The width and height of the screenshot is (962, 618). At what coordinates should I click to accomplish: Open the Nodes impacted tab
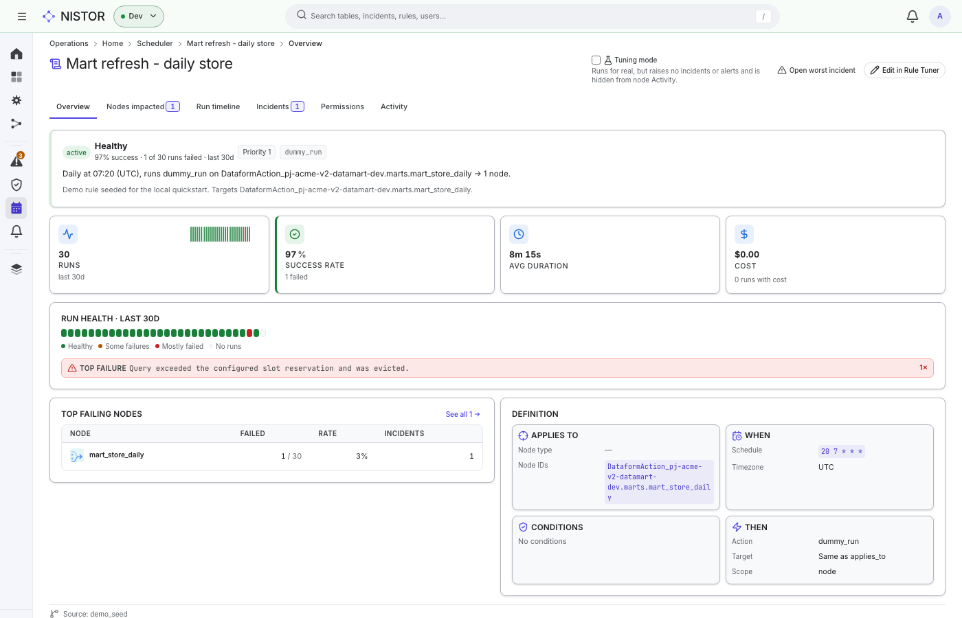tap(143, 106)
